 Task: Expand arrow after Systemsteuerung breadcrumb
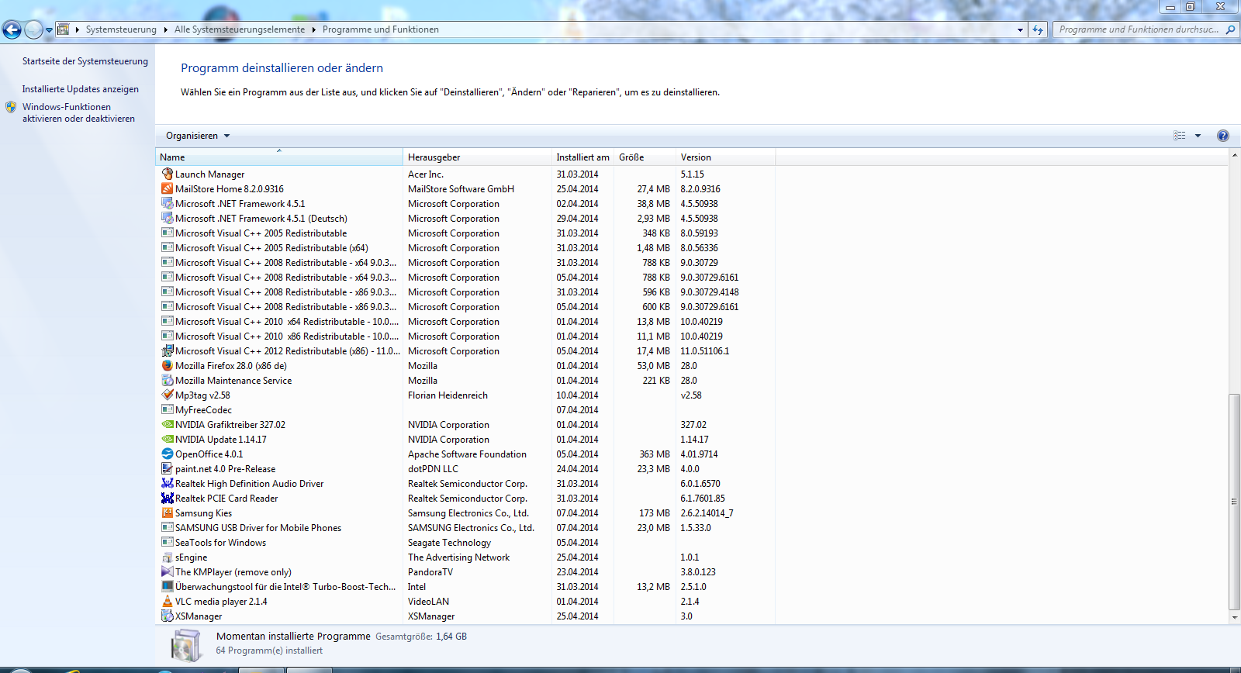point(164,29)
